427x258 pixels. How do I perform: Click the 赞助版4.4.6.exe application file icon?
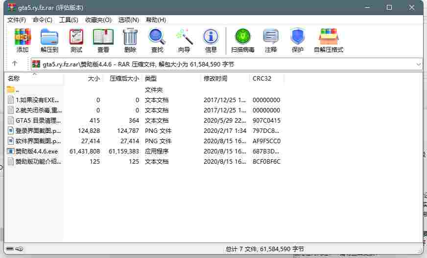[11, 151]
